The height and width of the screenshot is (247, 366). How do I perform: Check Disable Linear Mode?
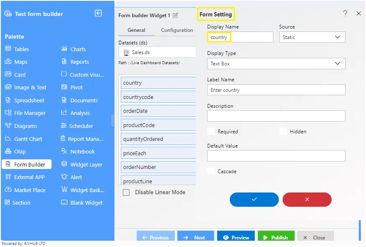[126, 192]
